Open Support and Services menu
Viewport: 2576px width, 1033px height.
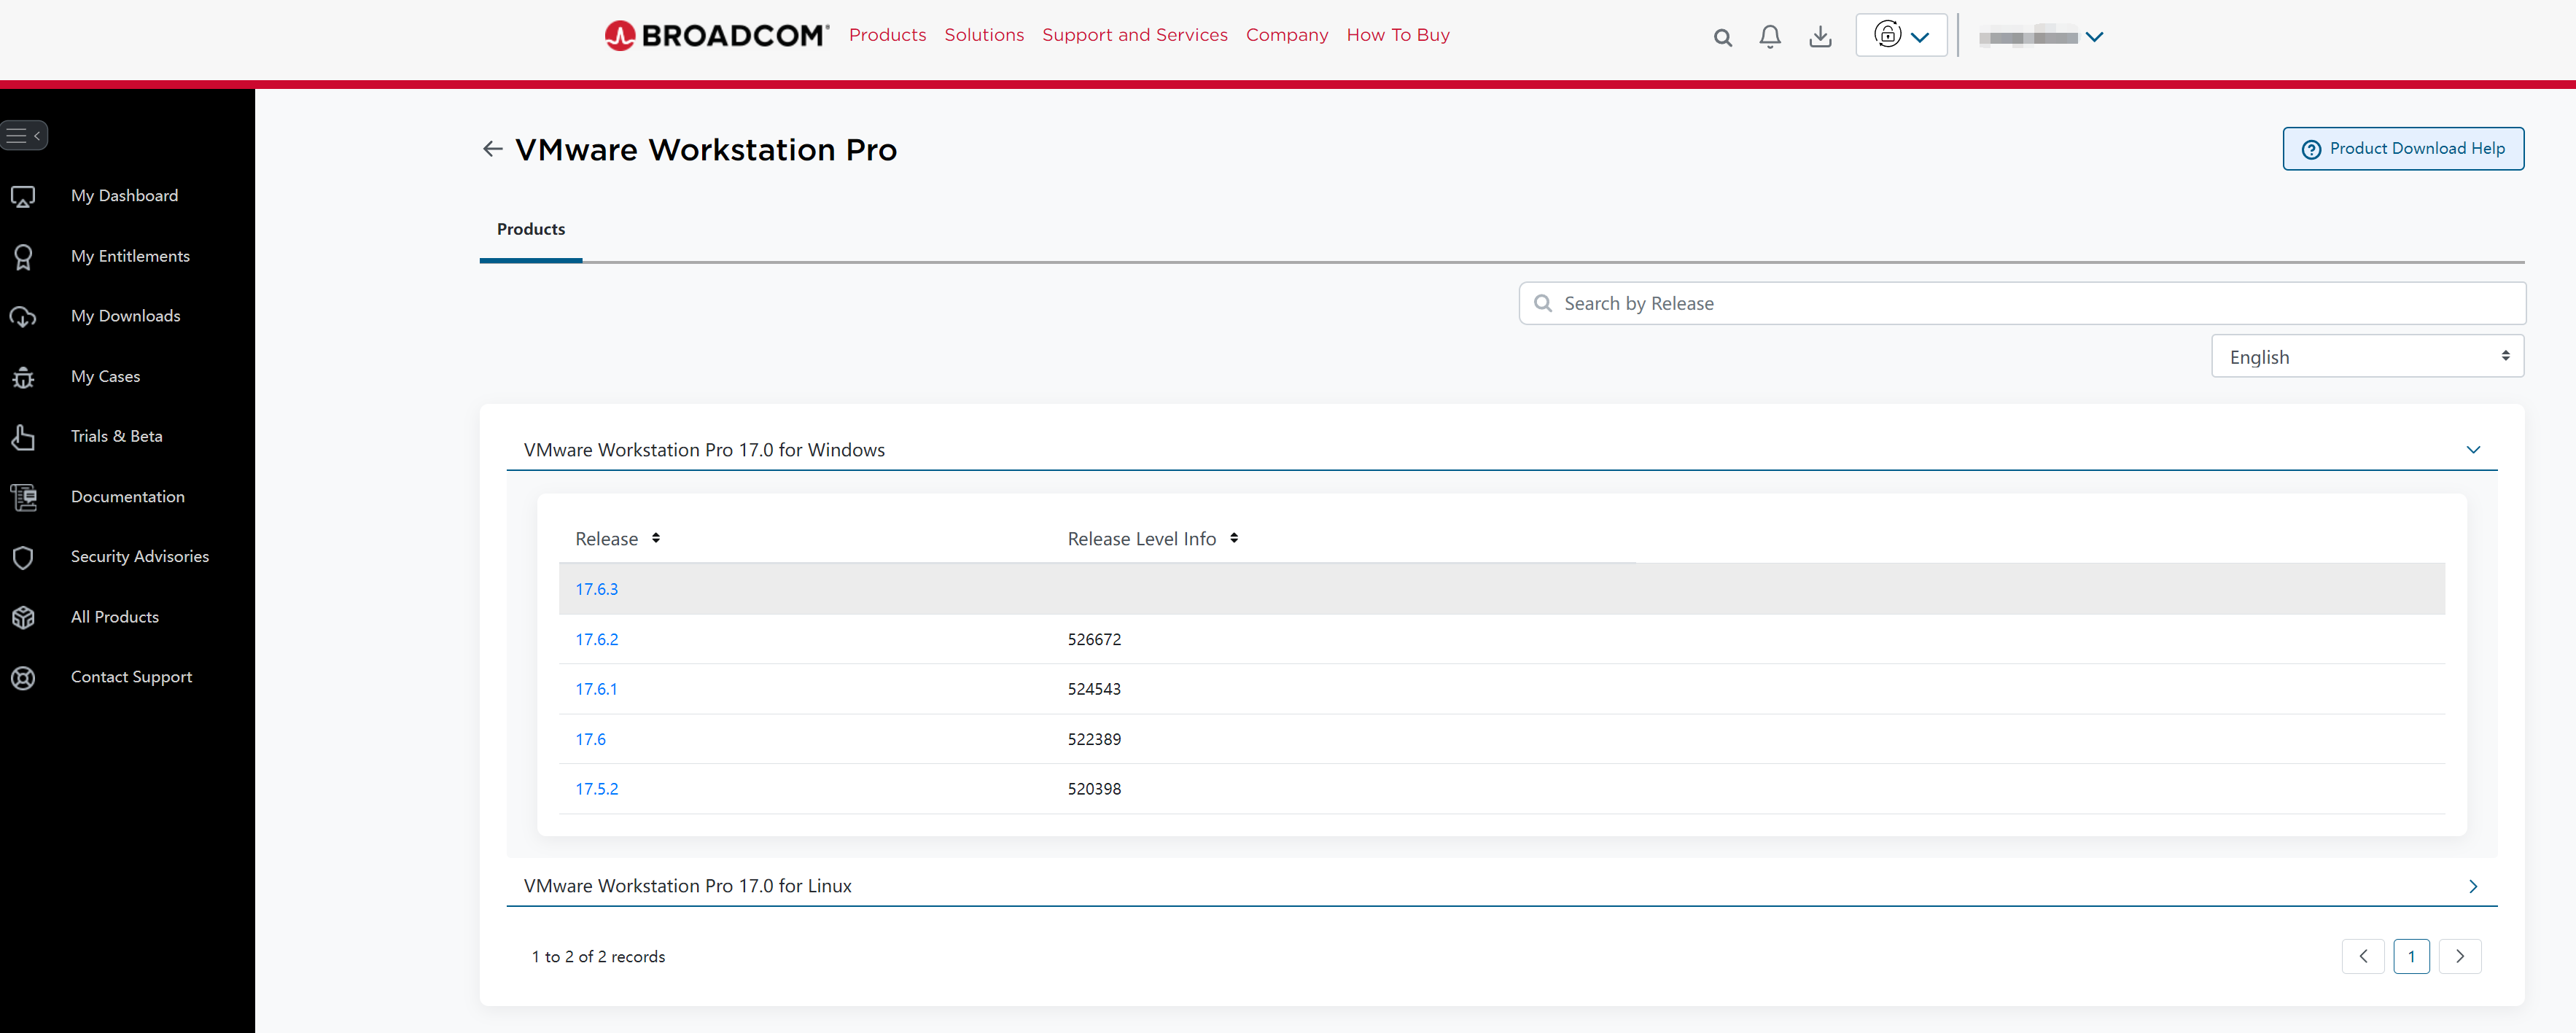[x=1134, y=35]
